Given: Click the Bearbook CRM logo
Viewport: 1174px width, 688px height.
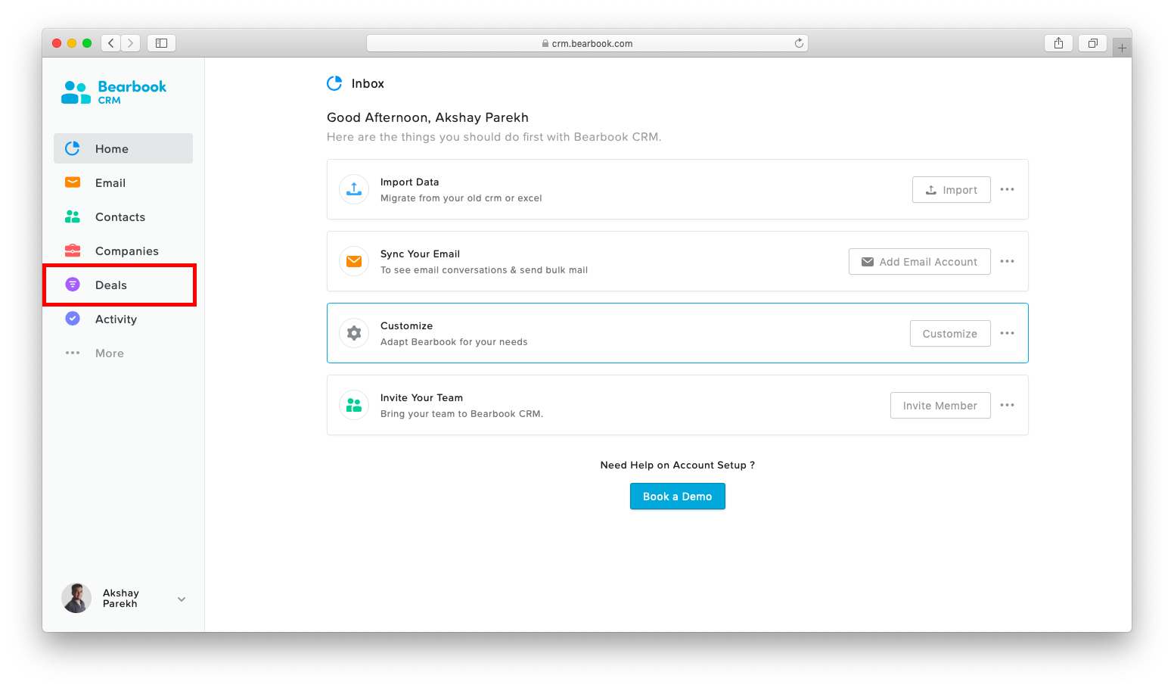Looking at the screenshot, I should tap(113, 92).
